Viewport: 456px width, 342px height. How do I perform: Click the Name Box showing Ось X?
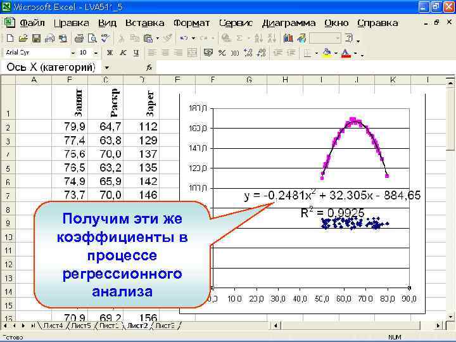[51, 68]
